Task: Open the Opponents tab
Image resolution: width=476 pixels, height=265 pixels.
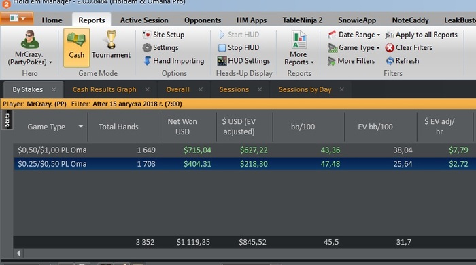Action: 203,20
